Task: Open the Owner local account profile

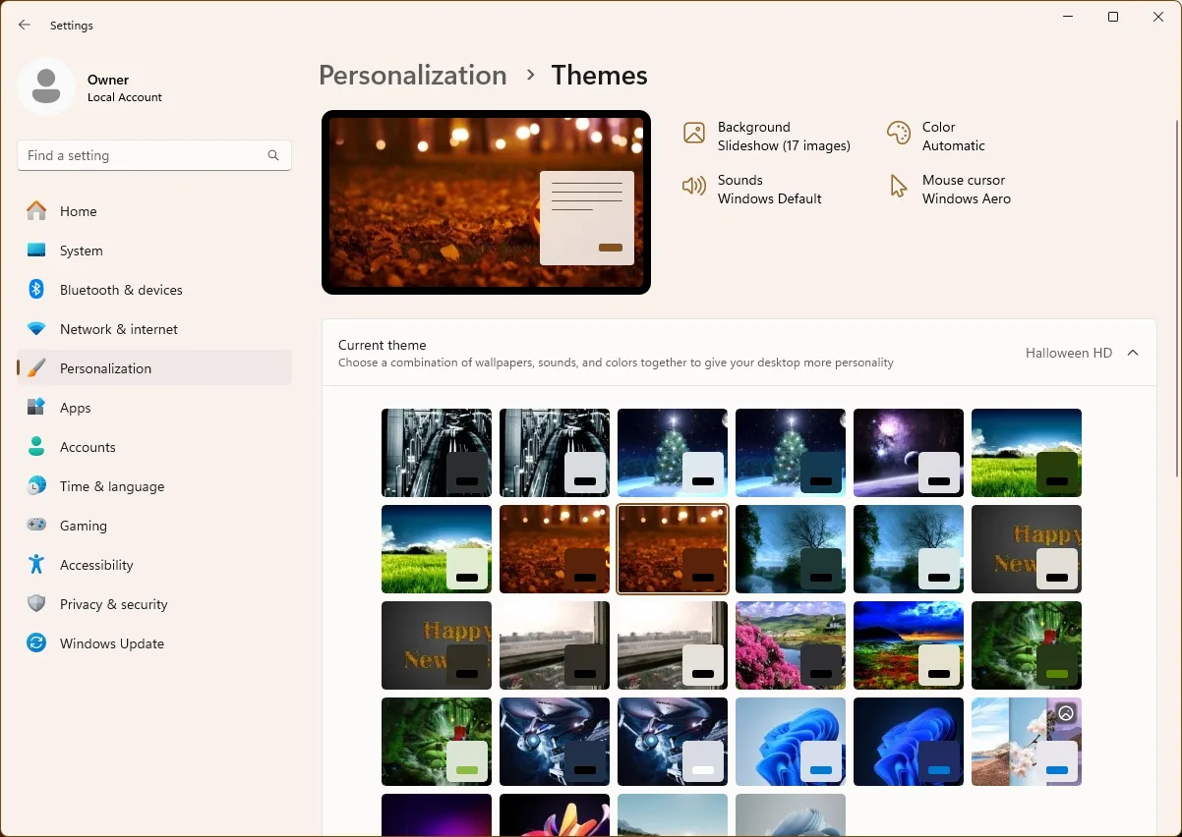Action: (90, 87)
